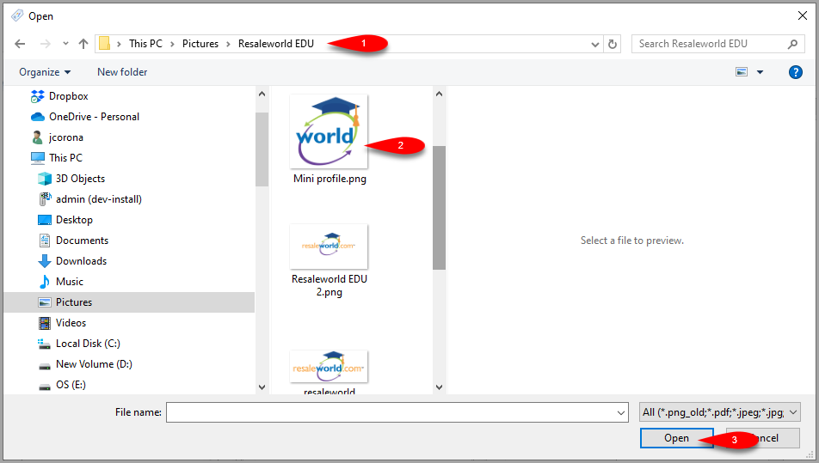Select Resaleworld EDU 2.png file
This screenshot has width=819, height=463.
coord(329,260)
